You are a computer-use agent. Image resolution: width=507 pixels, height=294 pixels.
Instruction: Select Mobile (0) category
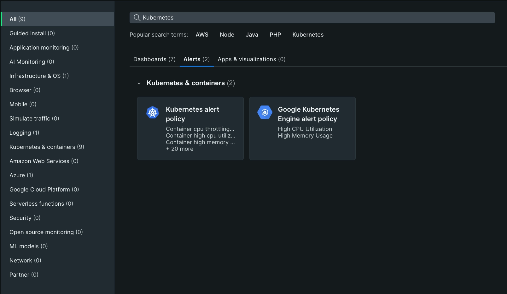[x=57, y=104]
